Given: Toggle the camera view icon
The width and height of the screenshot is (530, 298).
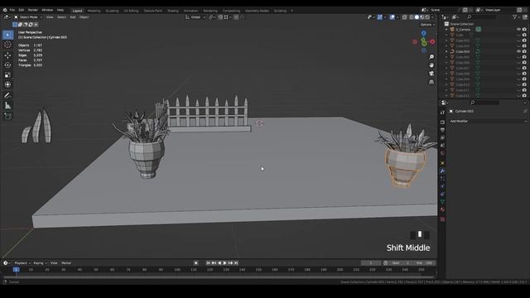Looking at the screenshot, I should 431,74.
